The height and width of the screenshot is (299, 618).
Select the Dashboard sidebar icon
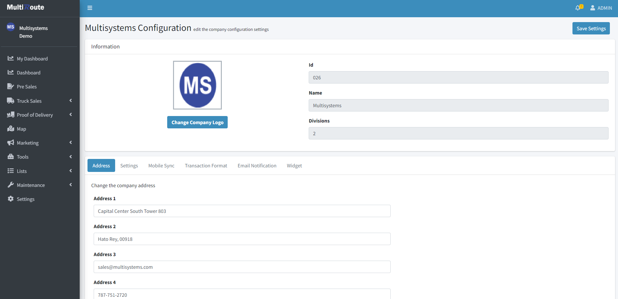[11, 72]
